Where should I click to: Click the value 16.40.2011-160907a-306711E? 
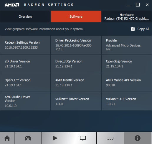[x=73, y=47]
